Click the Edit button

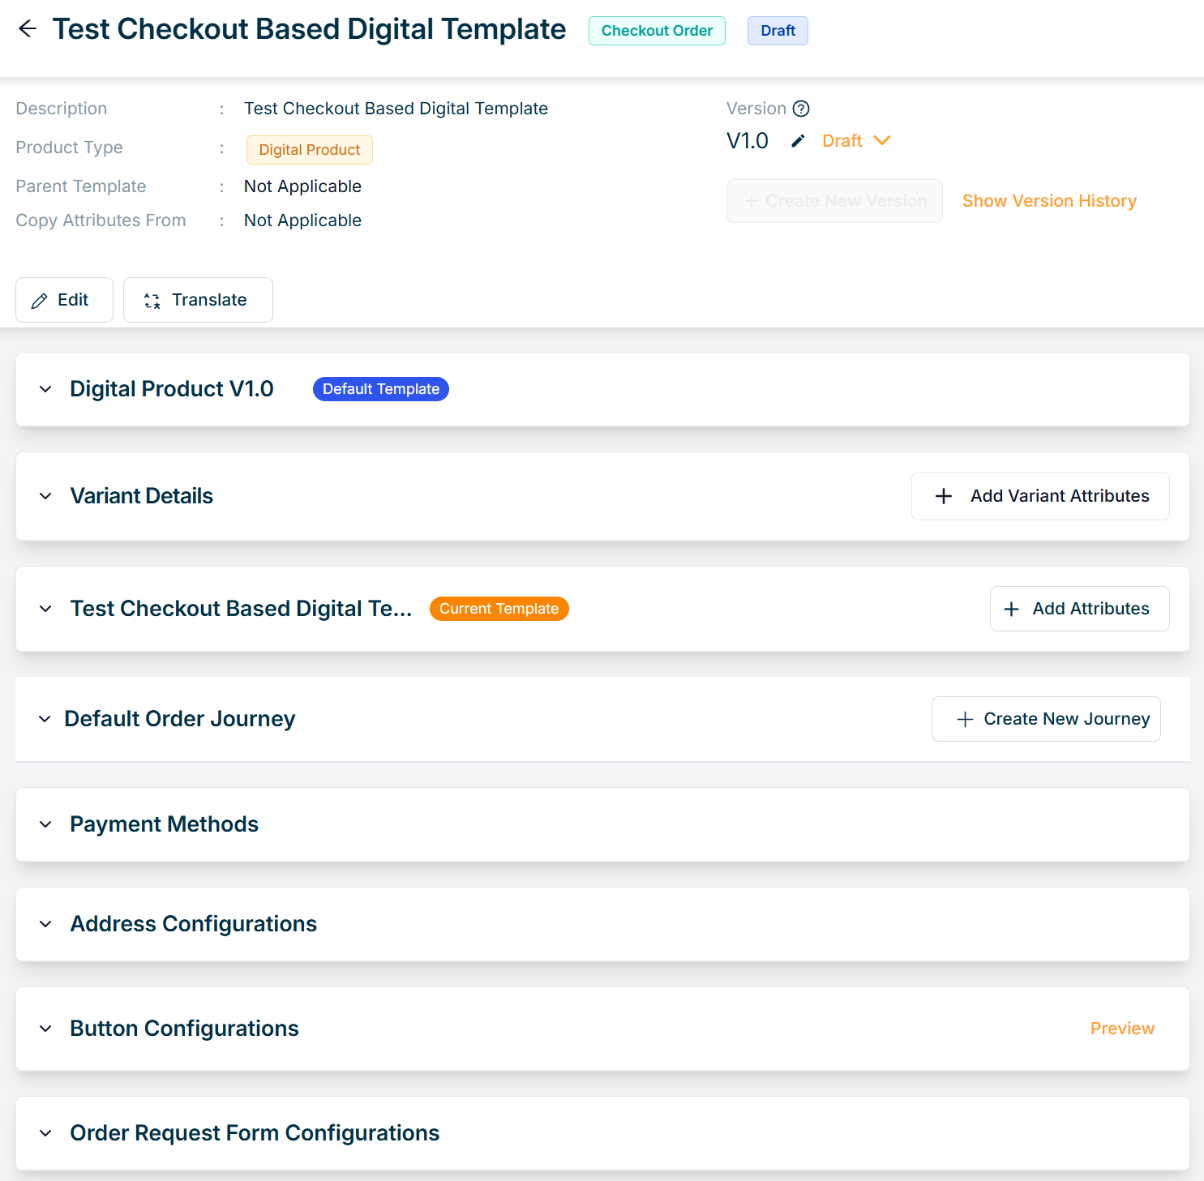[x=64, y=300]
